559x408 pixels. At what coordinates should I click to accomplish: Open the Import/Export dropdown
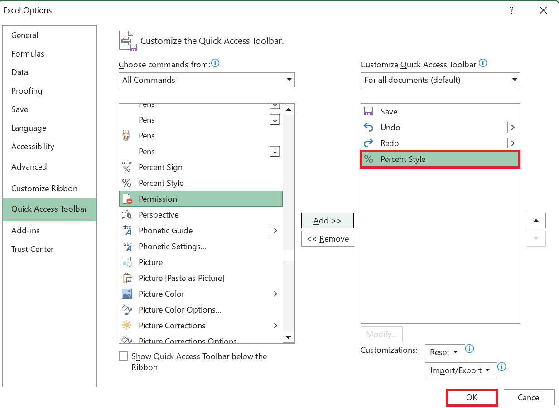point(461,370)
